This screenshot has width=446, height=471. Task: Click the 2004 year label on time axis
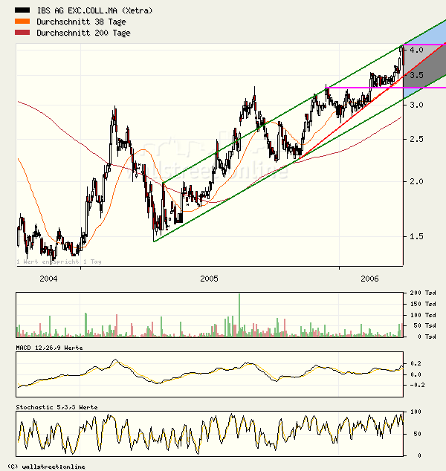48,279
